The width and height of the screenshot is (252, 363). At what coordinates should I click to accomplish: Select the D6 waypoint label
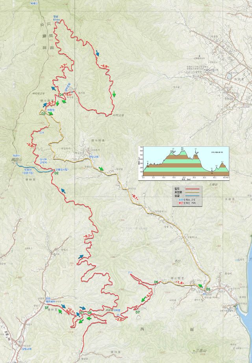[x=156, y=282]
